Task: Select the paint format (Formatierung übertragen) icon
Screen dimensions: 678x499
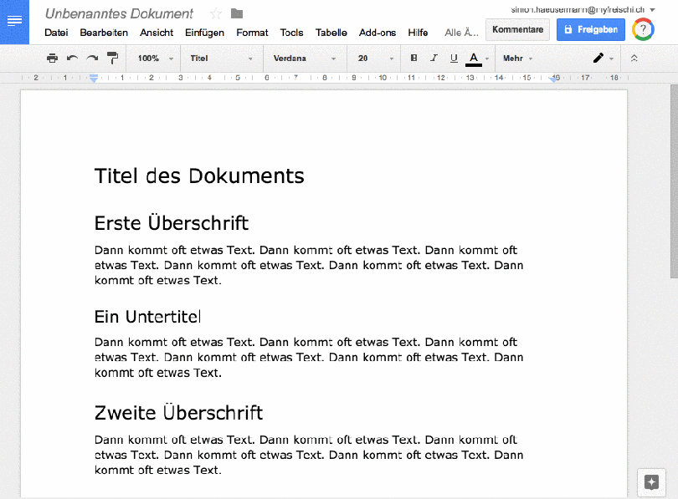Action: 111,59
